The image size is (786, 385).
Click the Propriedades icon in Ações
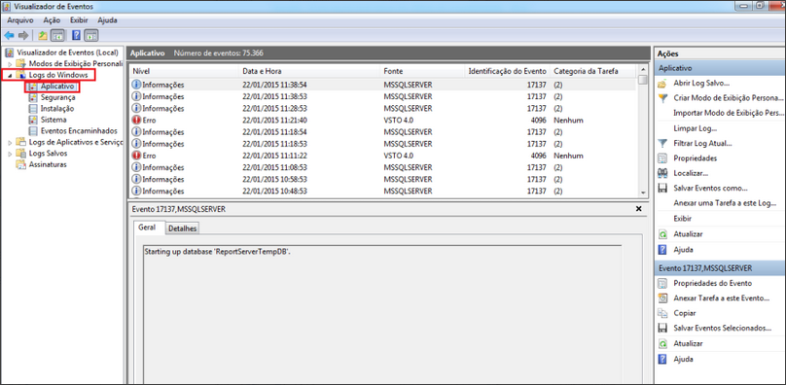[x=662, y=158]
